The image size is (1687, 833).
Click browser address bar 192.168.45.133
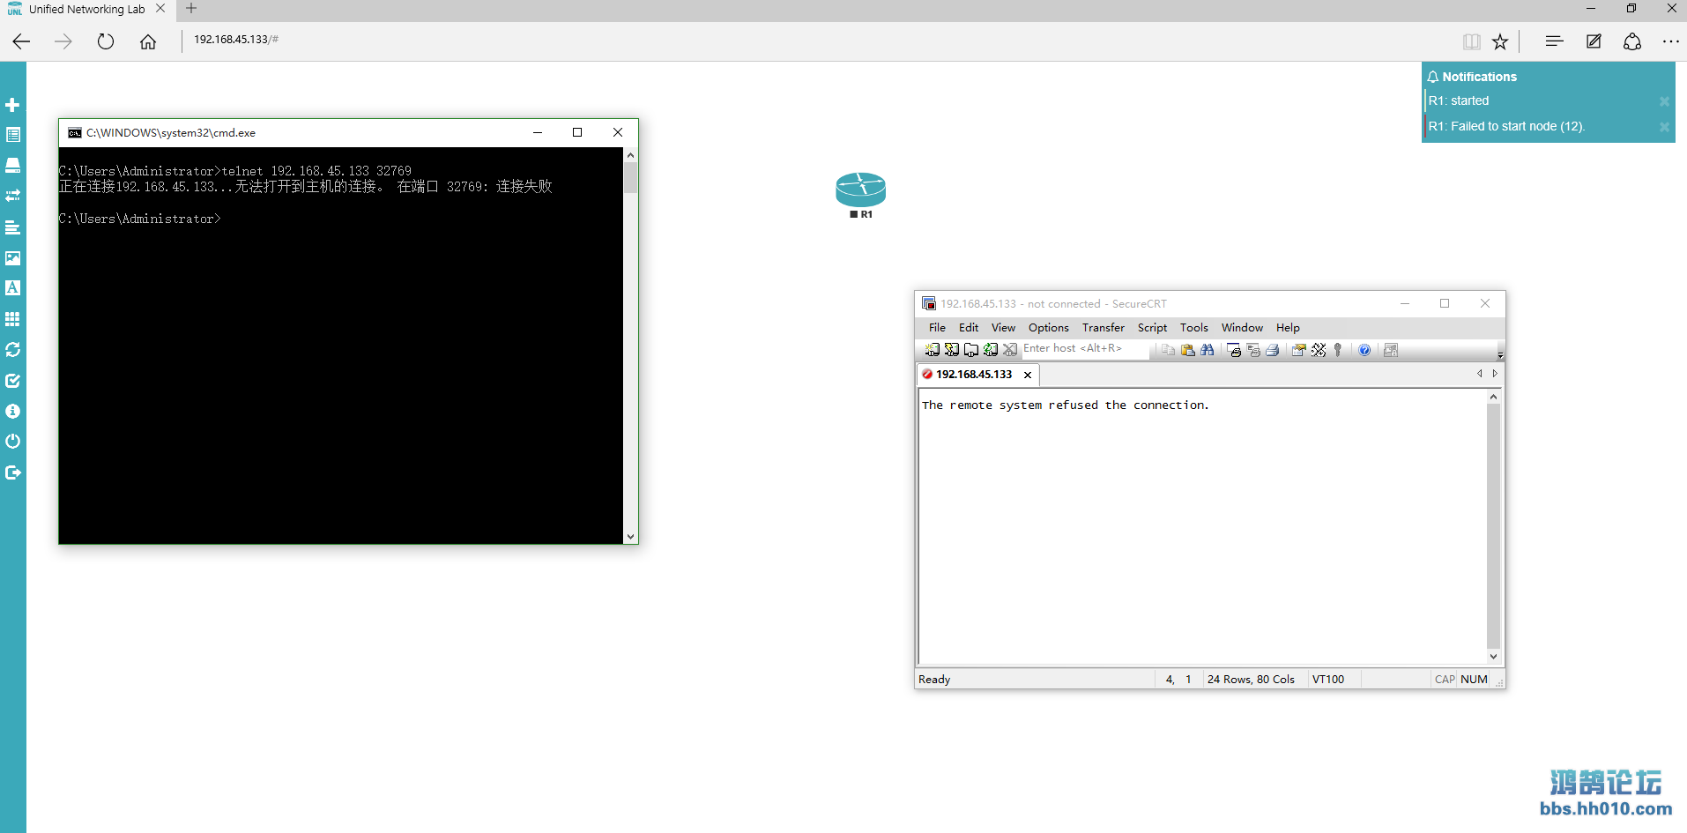[x=236, y=40]
